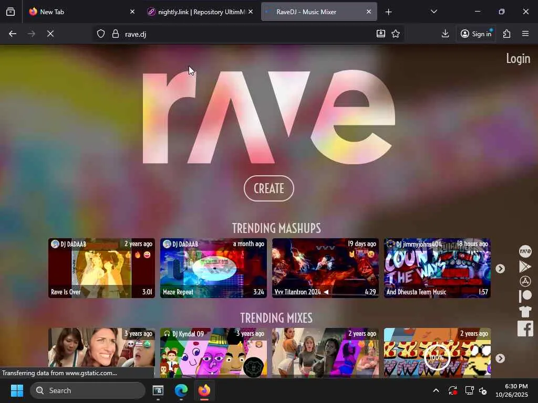Viewport: 538px width, 403px height.
Task: Expand the list all tabs dropdown
Action: [433, 12]
